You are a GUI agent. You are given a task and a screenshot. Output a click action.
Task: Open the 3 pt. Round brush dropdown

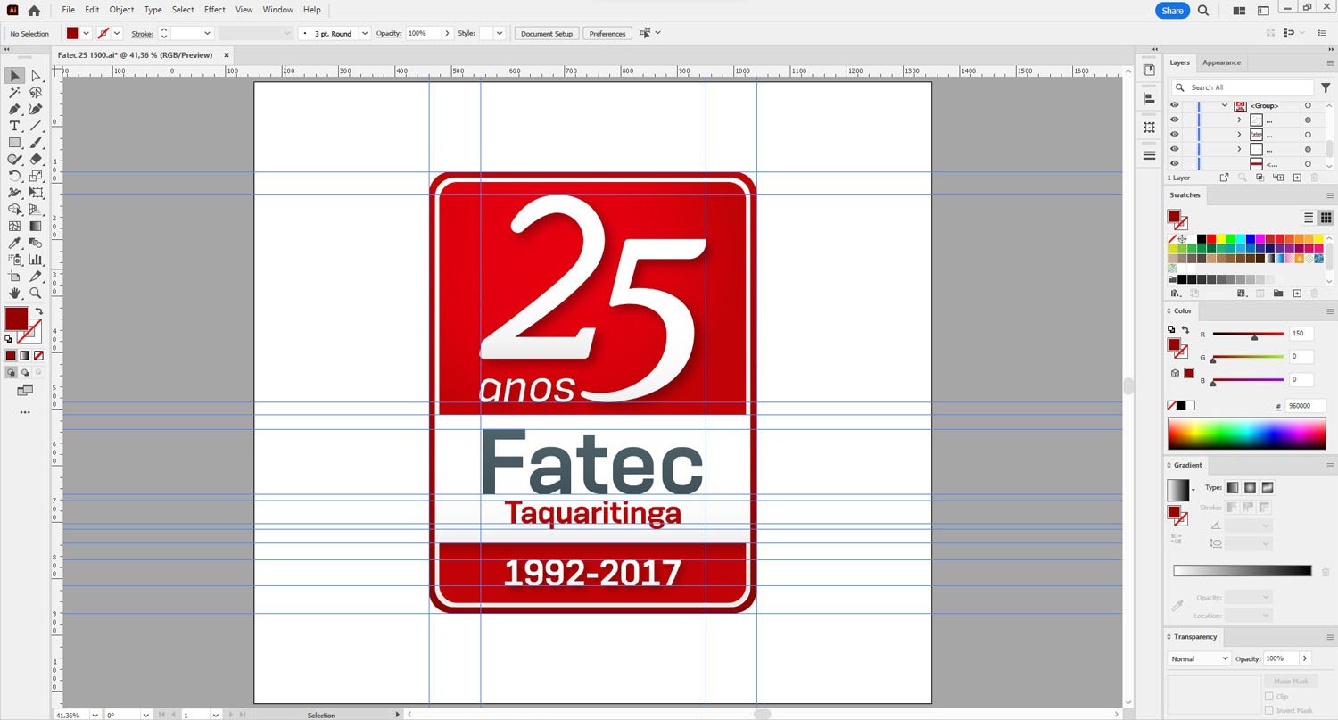(364, 33)
